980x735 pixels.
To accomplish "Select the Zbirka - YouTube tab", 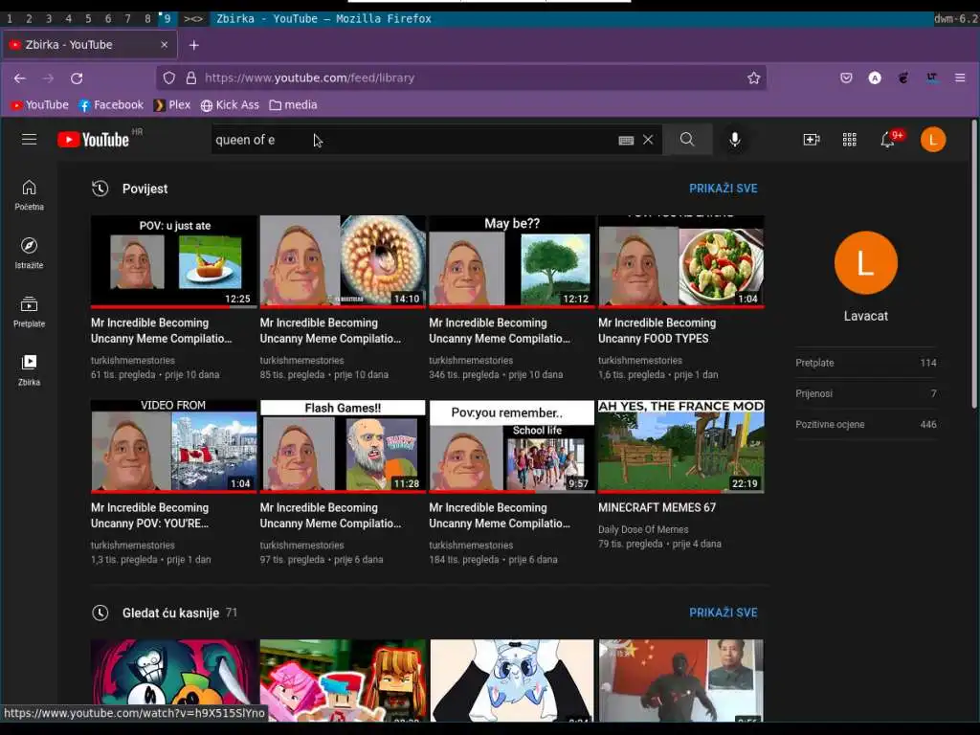I will coord(89,45).
